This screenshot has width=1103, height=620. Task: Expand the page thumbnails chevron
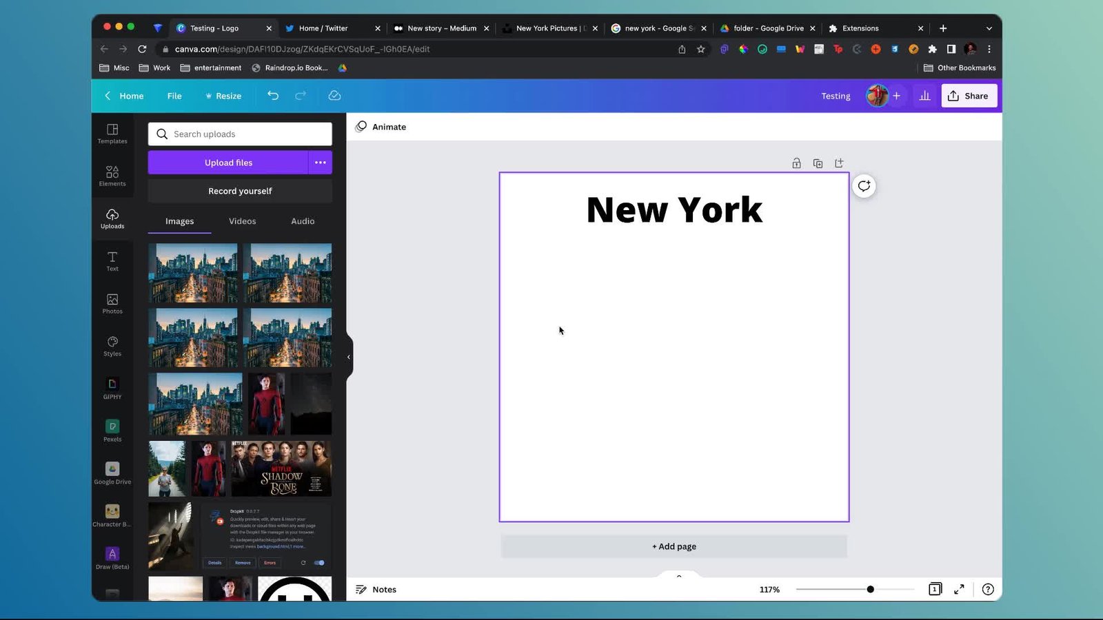click(x=679, y=575)
